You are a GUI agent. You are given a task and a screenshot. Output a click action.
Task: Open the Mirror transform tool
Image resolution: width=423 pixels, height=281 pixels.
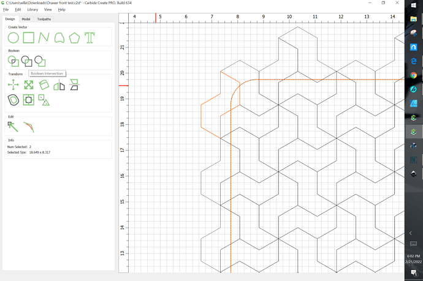point(59,85)
